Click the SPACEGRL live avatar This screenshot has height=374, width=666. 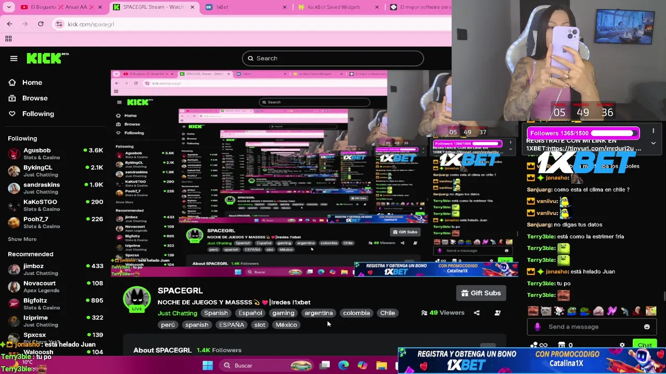(136, 300)
